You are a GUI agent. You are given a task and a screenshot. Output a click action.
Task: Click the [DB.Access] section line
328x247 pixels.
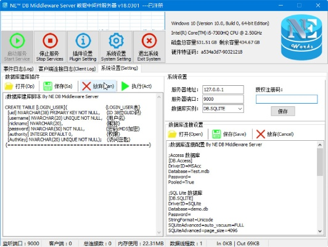pyautogui.click(x=180, y=161)
